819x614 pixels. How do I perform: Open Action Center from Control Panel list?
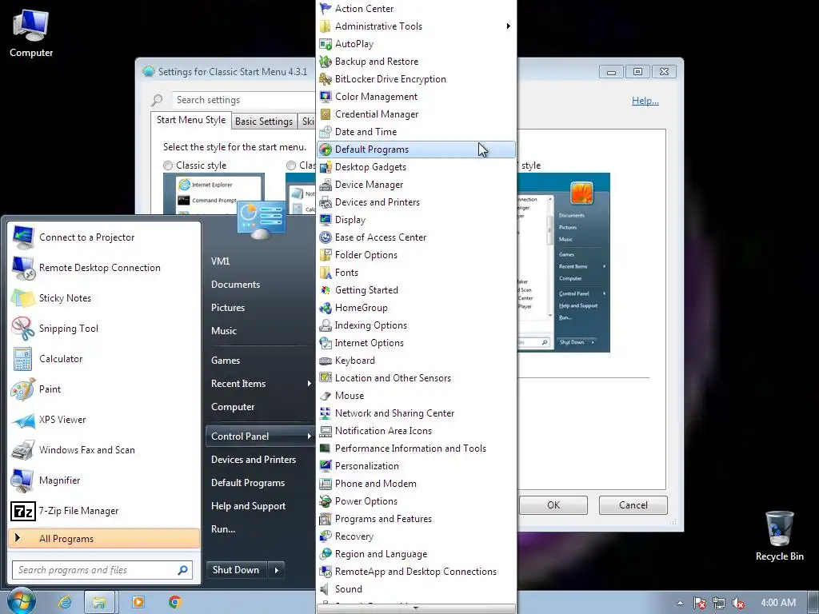click(x=416, y=8)
